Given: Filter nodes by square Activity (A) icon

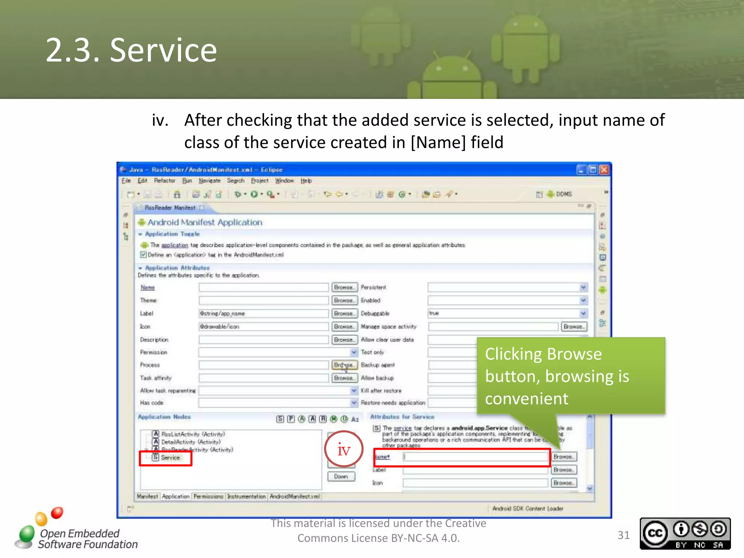Looking at the screenshot, I should tap(312, 419).
